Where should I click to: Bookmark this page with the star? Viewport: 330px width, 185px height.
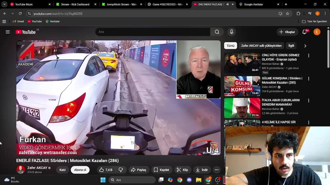(x=287, y=14)
